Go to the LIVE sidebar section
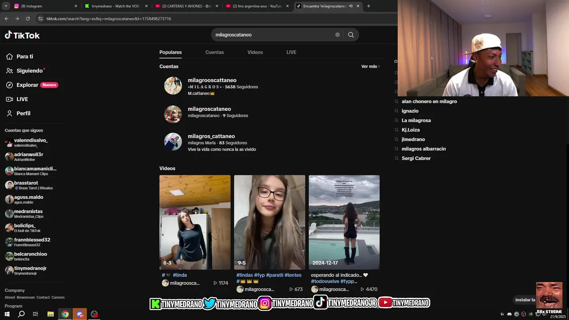 pyautogui.click(x=17, y=99)
